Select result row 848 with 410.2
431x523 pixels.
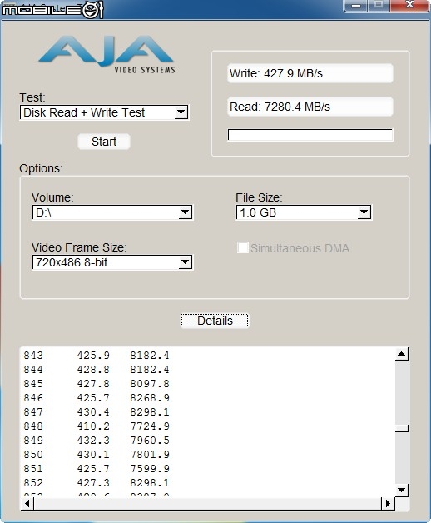coord(97,426)
